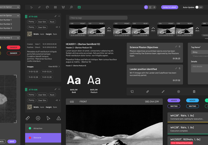Edit the Lander position identified note
The width and height of the screenshot is (208, 145).
coord(176,68)
